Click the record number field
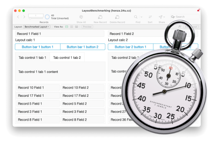 pos(36,15)
